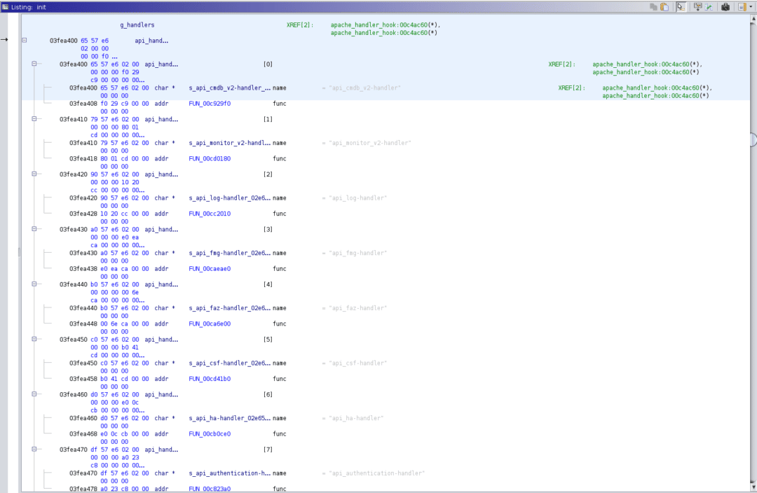Follow the FUN_00cd41b0 function reference

tap(210, 379)
